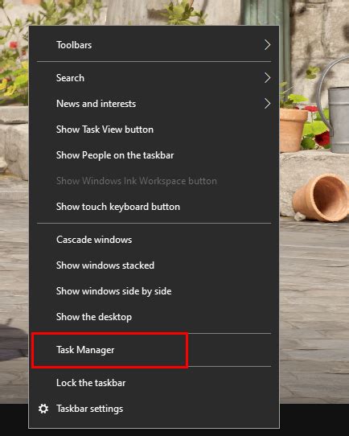
Task: Expand the Toolbars submenu arrow
Action: [x=267, y=45]
